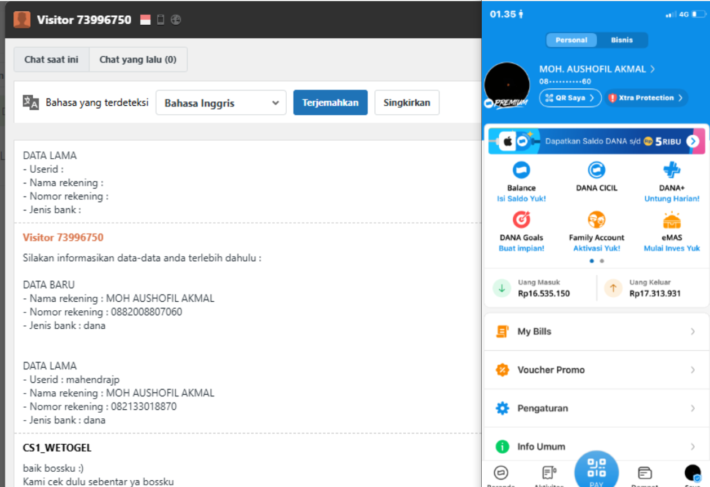Tap the Uang Masuk down-arrow icon
710x487 pixels.
pyautogui.click(x=502, y=288)
